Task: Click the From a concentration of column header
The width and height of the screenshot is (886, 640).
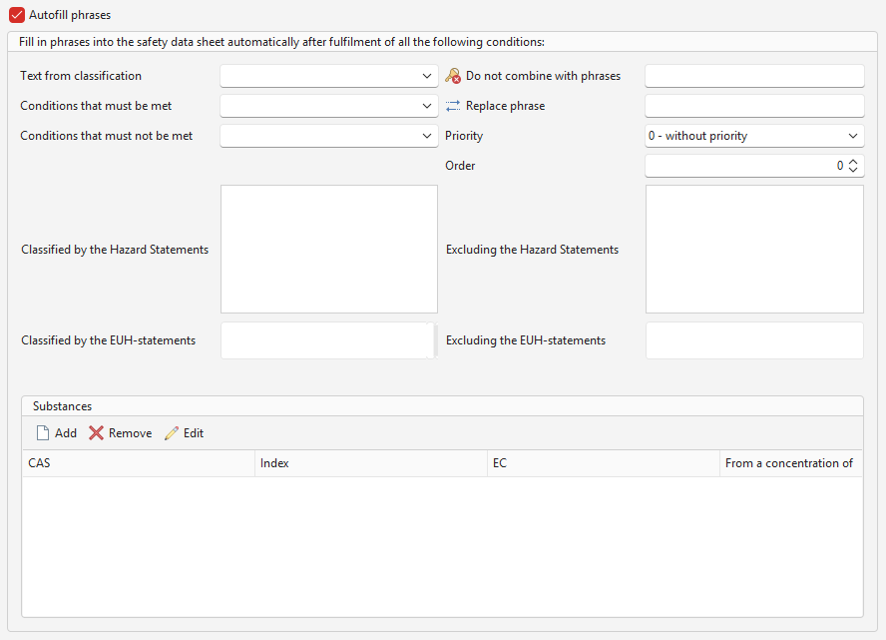Action: [x=791, y=463]
